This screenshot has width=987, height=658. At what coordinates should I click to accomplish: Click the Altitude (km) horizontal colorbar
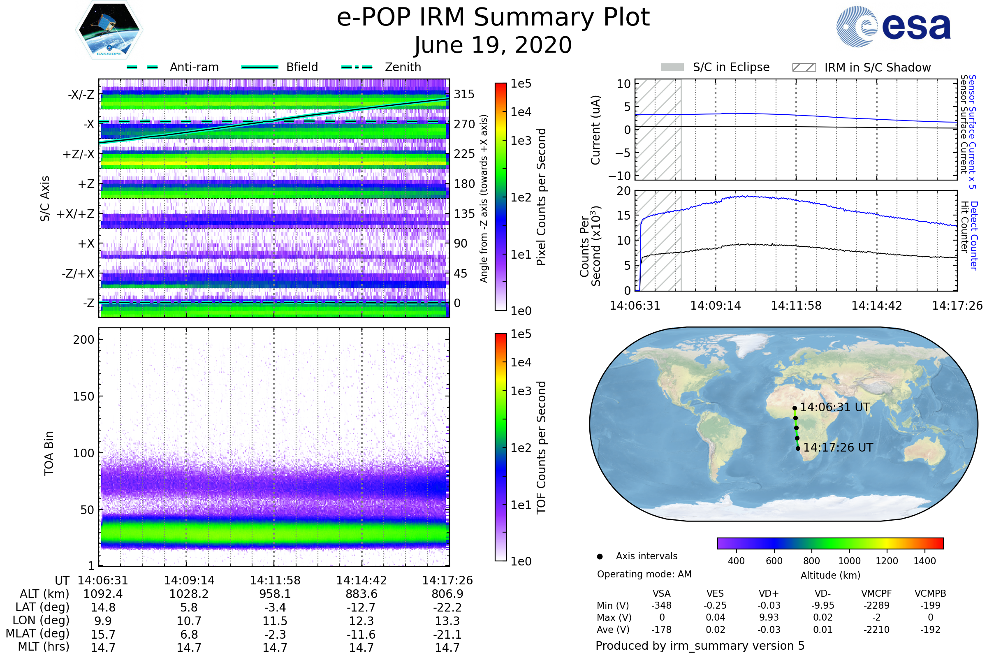(830, 543)
